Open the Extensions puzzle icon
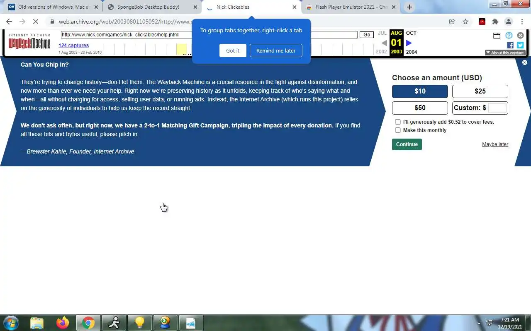 click(495, 22)
